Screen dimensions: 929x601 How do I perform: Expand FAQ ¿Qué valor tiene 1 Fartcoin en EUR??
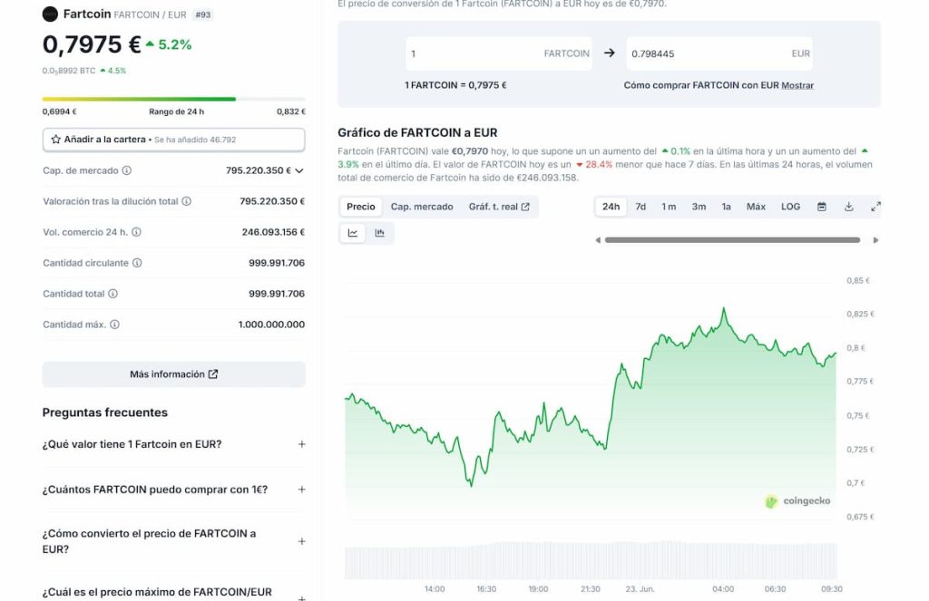coord(301,444)
